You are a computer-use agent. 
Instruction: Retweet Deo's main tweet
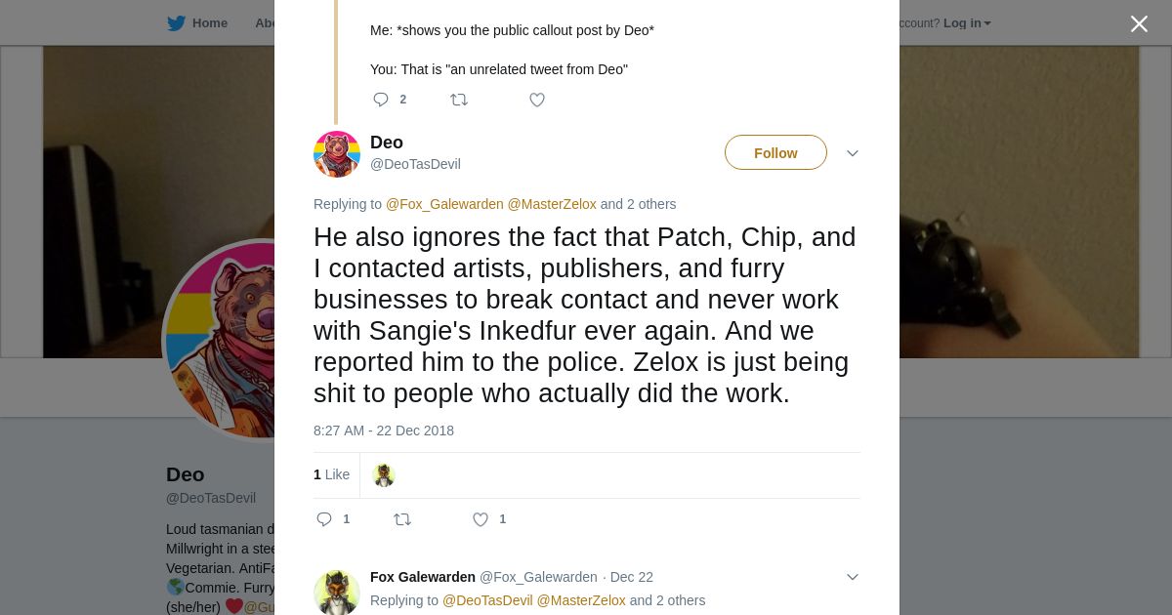coord(402,519)
